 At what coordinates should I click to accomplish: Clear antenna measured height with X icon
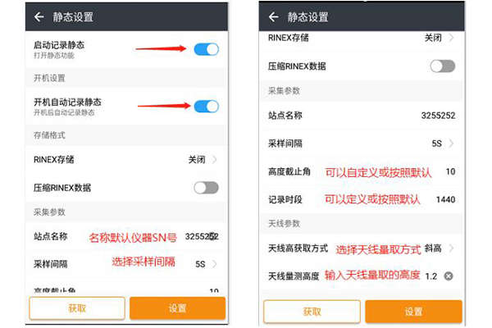[x=449, y=276]
